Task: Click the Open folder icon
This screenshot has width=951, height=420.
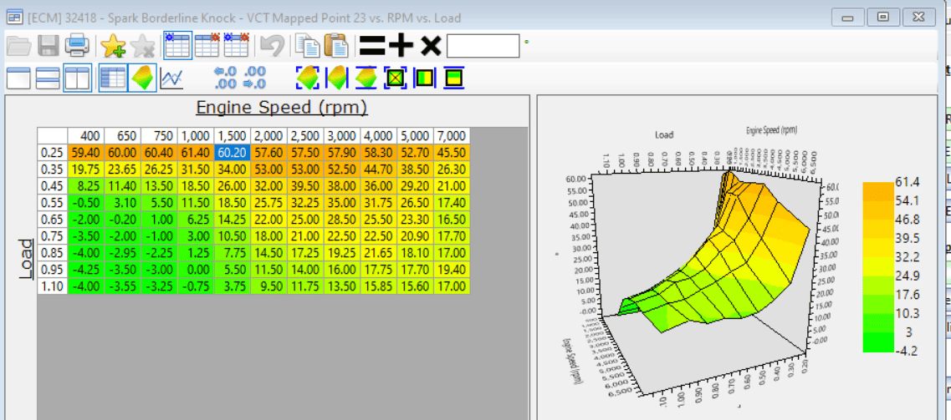Action: [18, 46]
